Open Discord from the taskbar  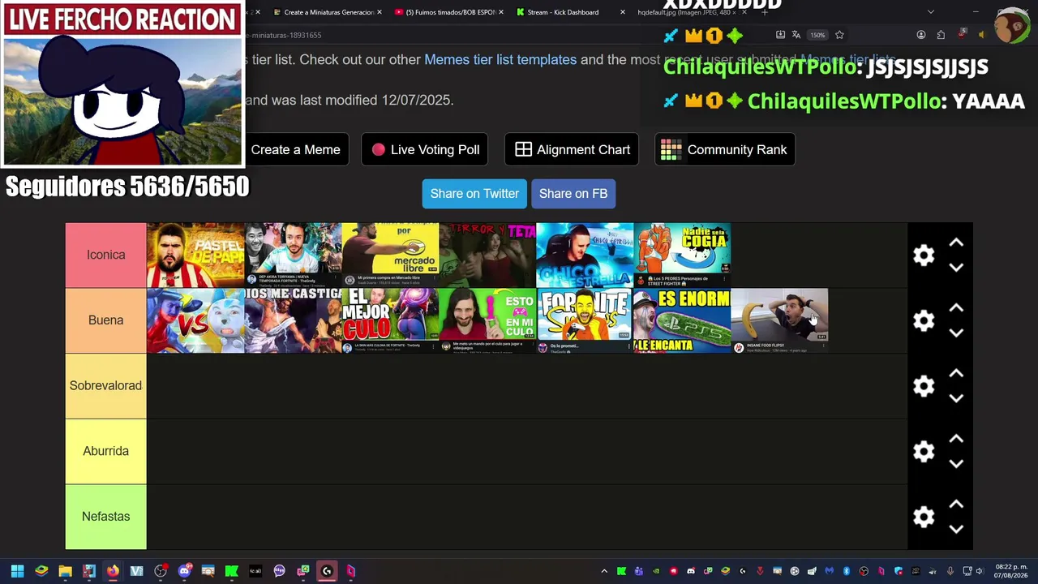click(184, 571)
